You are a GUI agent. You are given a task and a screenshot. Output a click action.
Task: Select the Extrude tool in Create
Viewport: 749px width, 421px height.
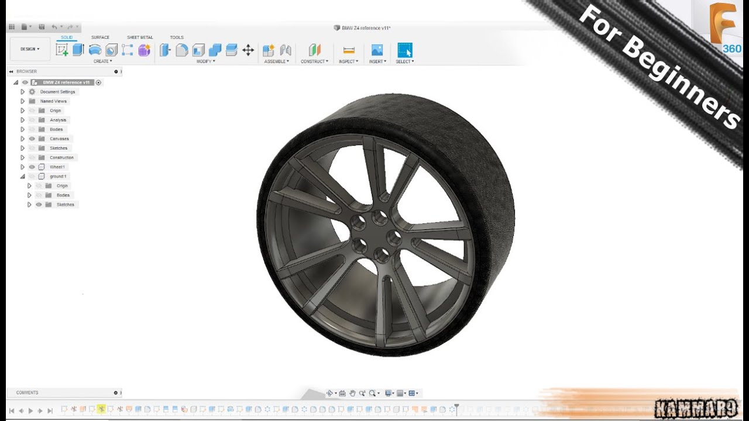tap(78, 50)
